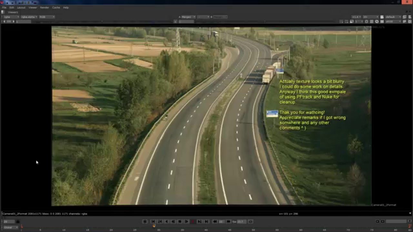
Task: Skip backward by the frame increment
Action: tap(215, 221)
